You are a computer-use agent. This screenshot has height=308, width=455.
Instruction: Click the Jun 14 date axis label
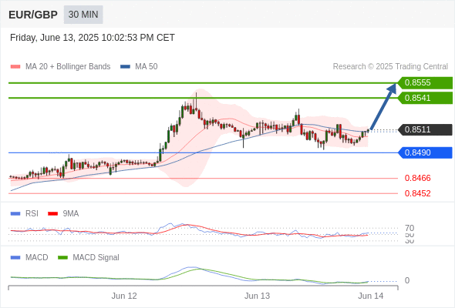[x=371, y=296]
